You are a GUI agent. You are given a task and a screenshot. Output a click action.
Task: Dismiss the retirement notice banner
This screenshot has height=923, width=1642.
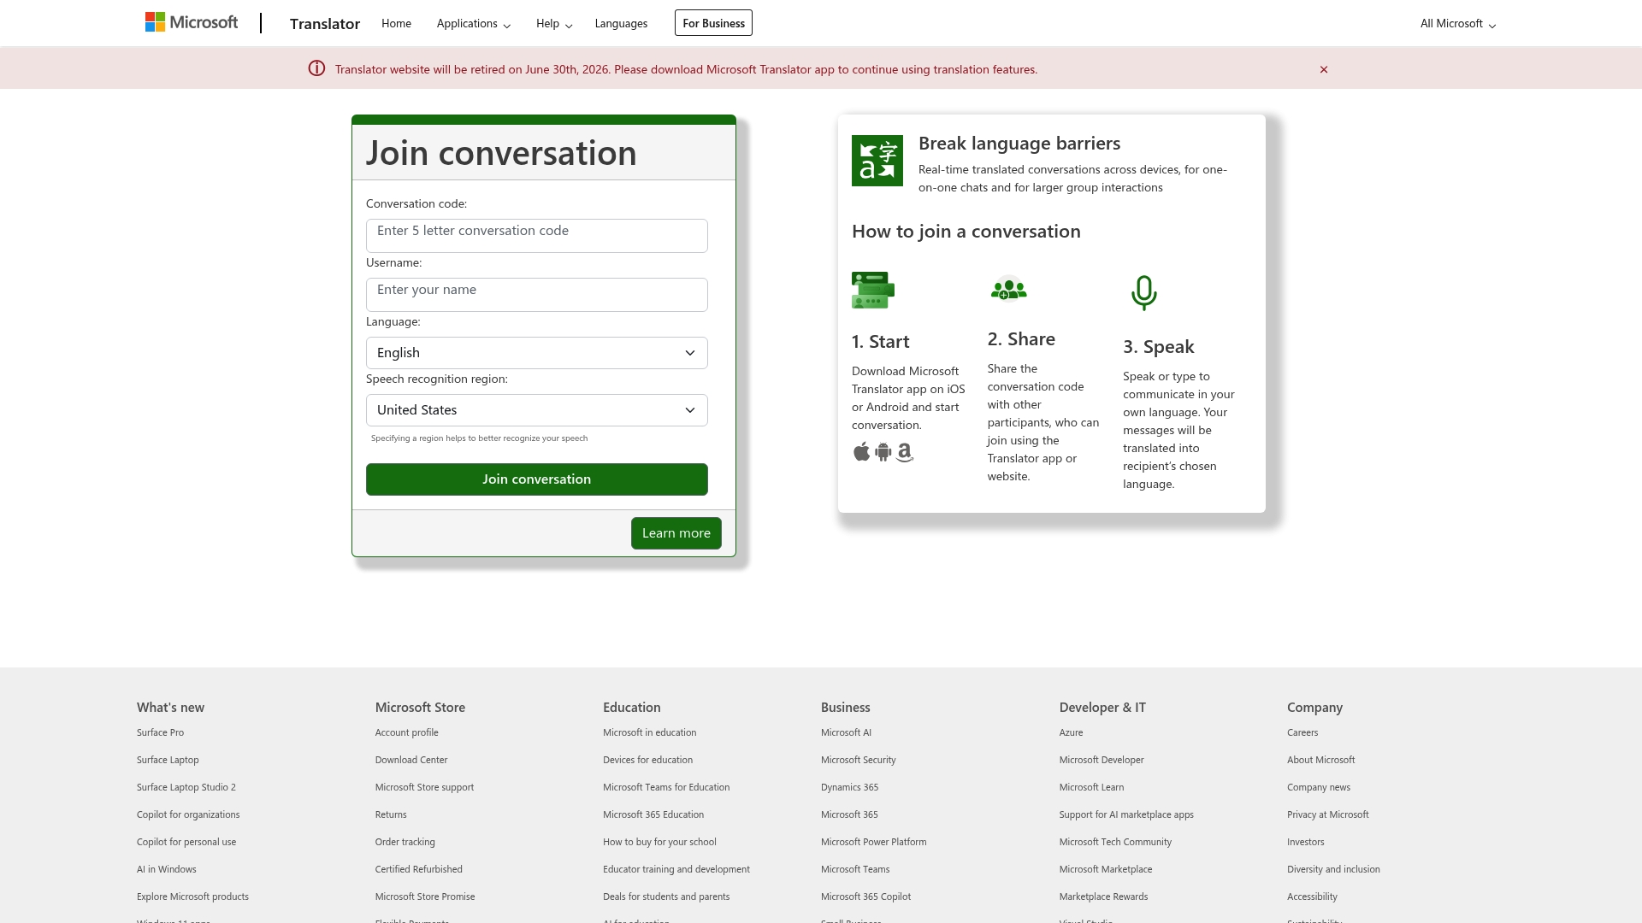point(1323,69)
